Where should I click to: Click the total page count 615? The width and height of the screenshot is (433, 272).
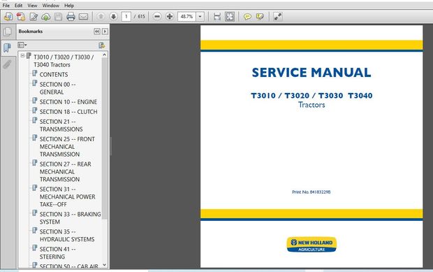pyautogui.click(x=141, y=17)
